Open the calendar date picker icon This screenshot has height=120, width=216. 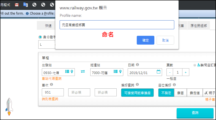158,72
